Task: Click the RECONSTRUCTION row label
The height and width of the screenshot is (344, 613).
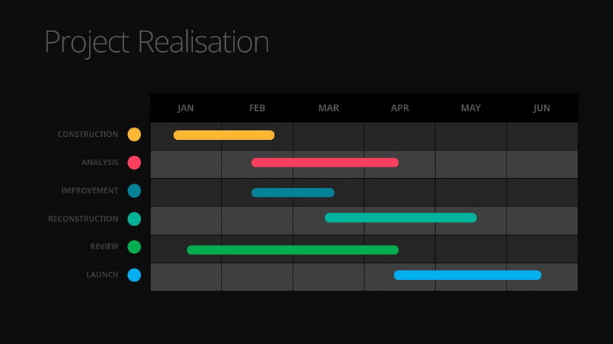Action: pos(84,219)
